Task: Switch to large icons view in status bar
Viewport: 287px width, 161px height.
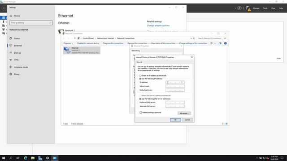Action: pyautogui.click(x=226, y=124)
